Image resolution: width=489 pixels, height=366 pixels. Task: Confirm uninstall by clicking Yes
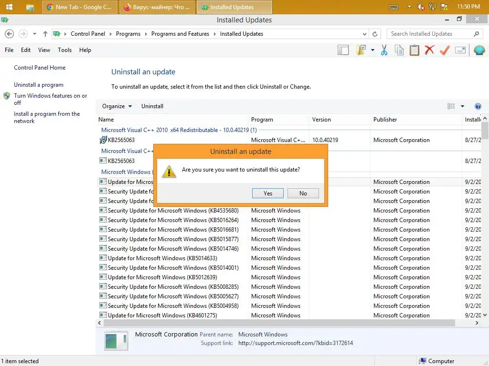[268, 193]
